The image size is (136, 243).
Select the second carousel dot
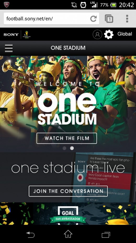72,148
